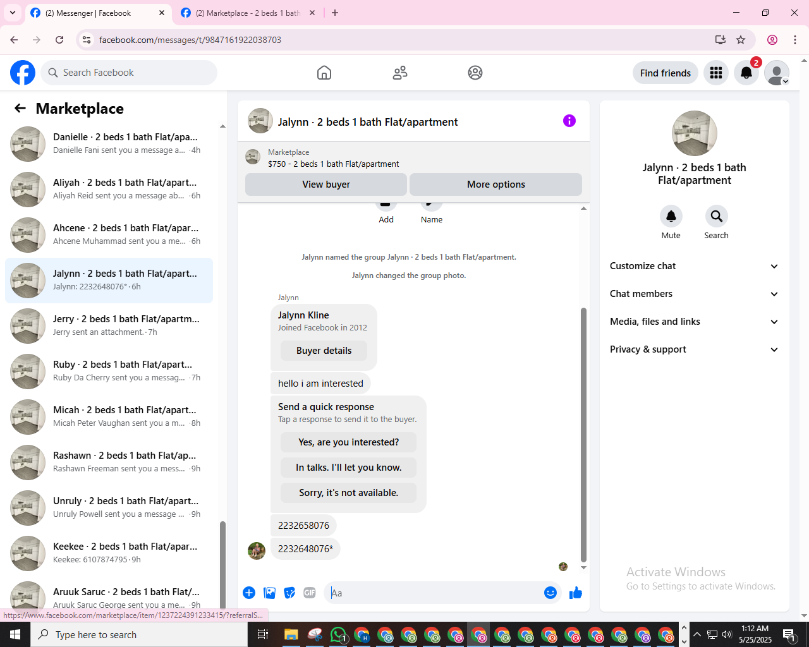Open Keekee's apartment conversation
Screen dimensions: 809x647
pos(109,553)
